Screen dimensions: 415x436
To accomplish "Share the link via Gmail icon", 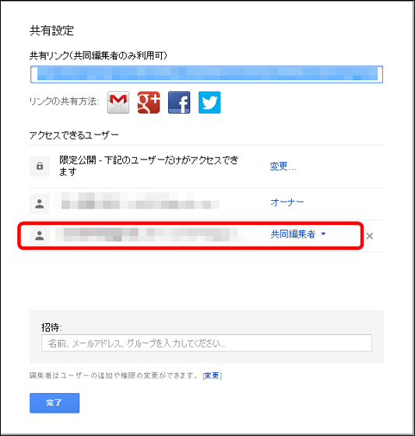I will tap(118, 102).
